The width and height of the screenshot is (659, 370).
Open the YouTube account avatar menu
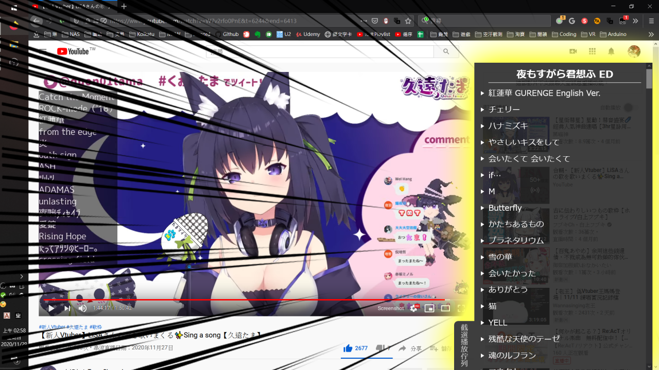634,51
